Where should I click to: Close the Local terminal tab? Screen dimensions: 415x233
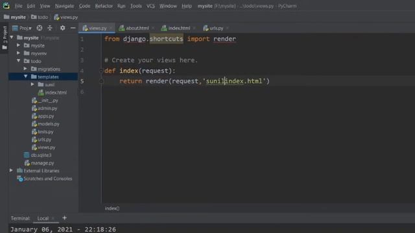(53, 218)
